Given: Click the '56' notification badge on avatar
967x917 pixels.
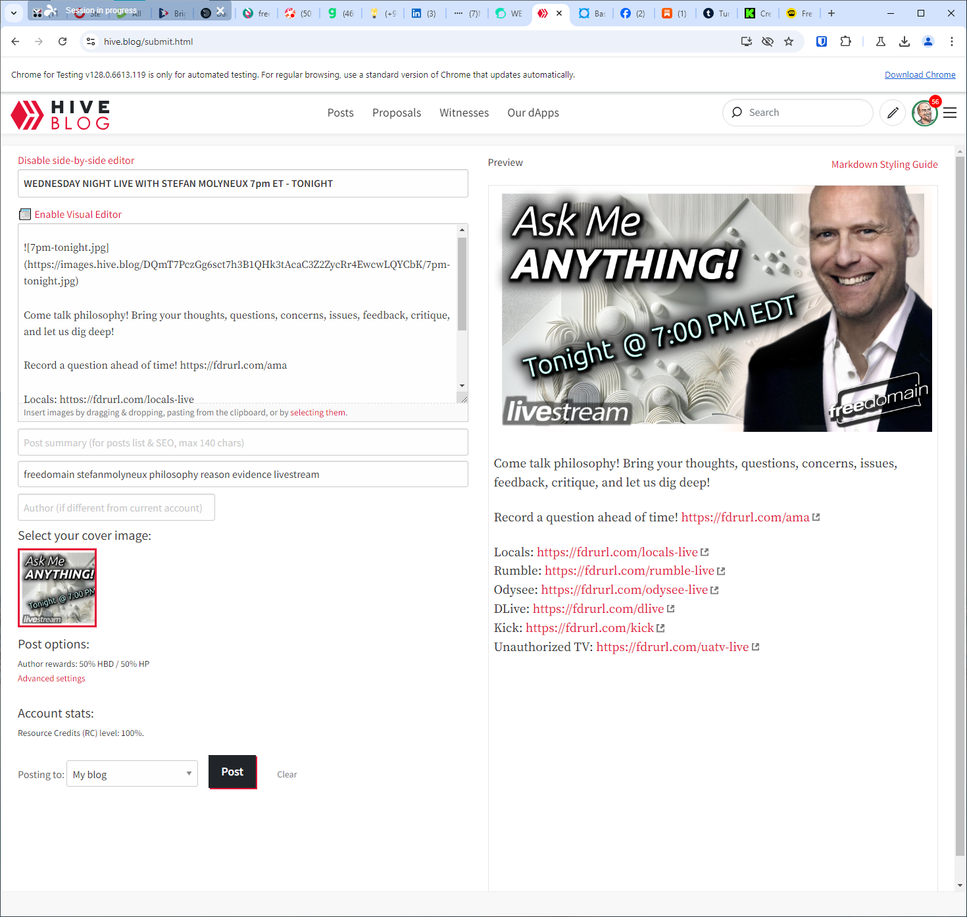Looking at the screenshot, I should pyautogui.click(x=935, y=101).
